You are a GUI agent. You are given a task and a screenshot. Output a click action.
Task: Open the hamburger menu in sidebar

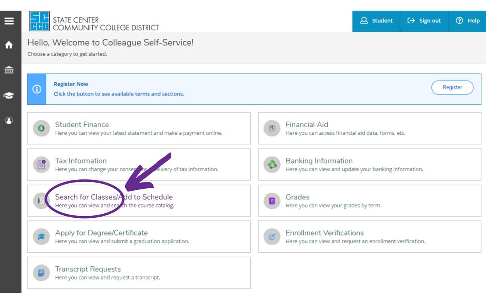click(x=9, y=21)
